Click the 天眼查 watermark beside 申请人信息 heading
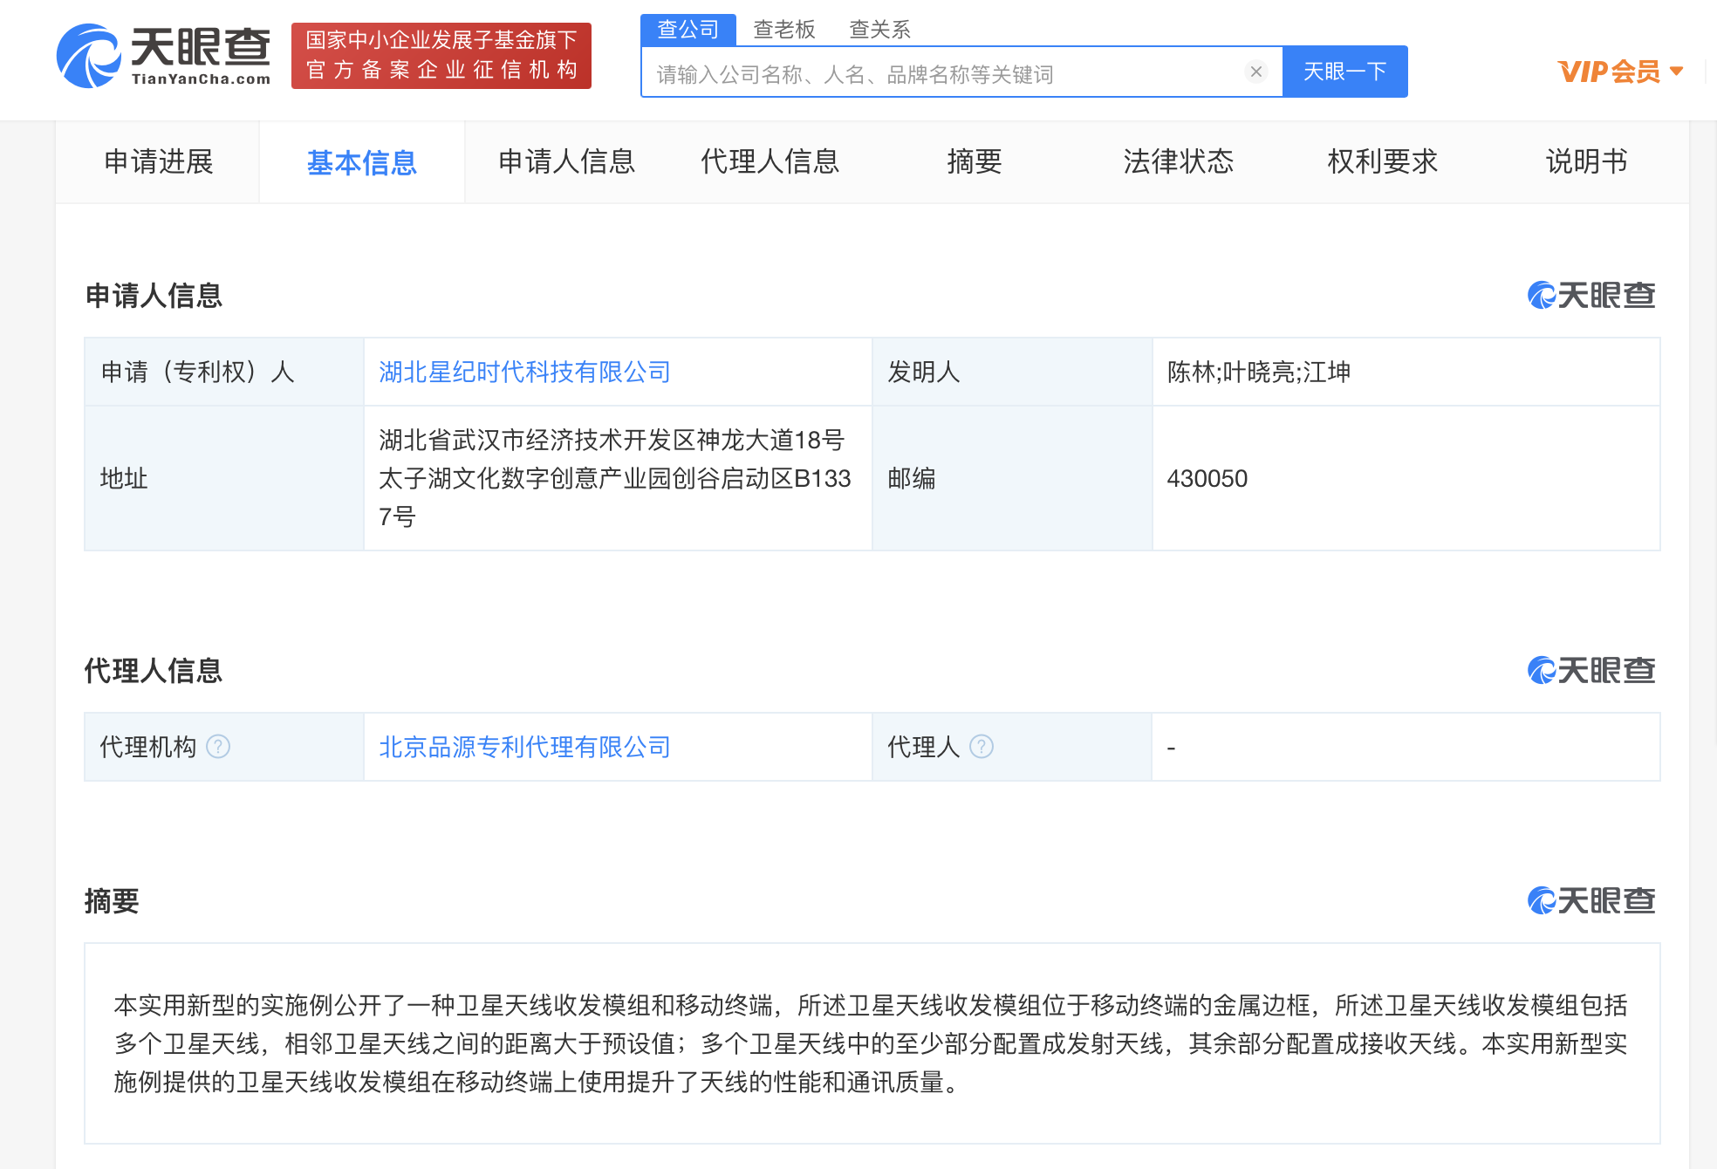Screen dimensions: 1717x1169 1590,296
